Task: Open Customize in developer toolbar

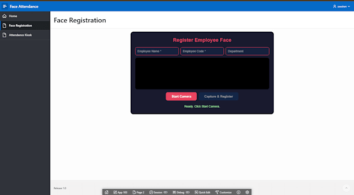Action: pos(223,192)
